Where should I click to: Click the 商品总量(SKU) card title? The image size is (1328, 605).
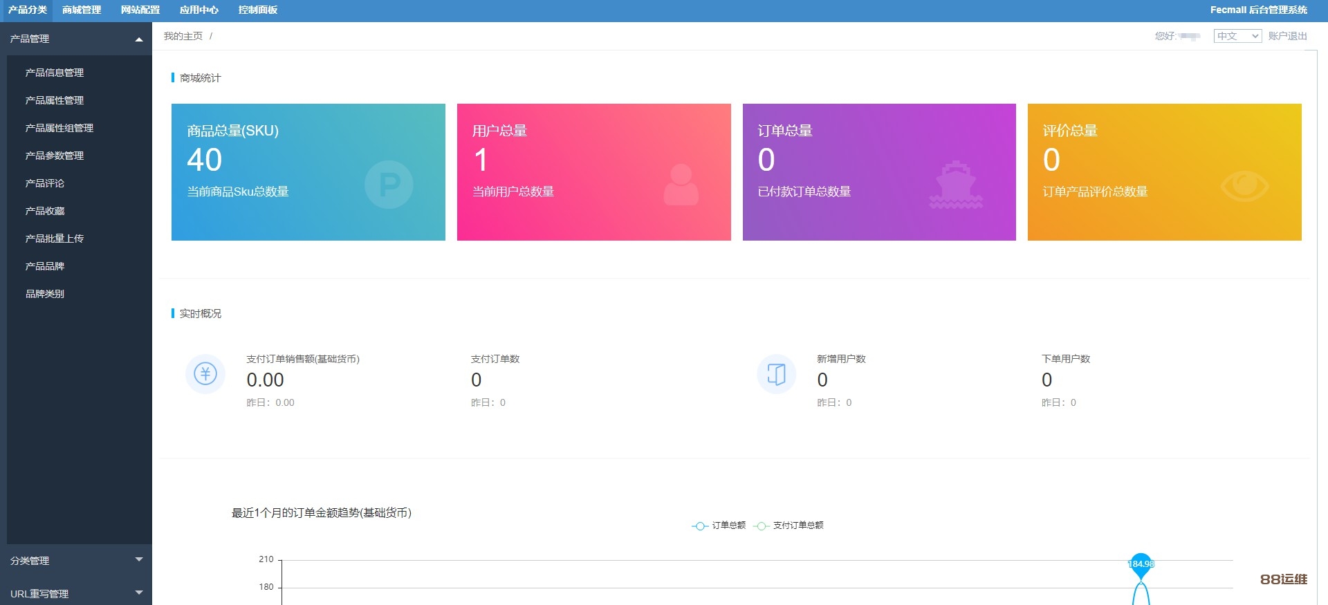[x=232, y=131]
